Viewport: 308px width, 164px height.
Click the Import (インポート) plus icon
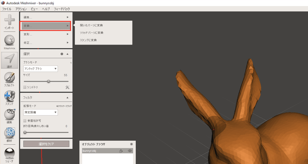pyautogui.click(x=10, y=20)
